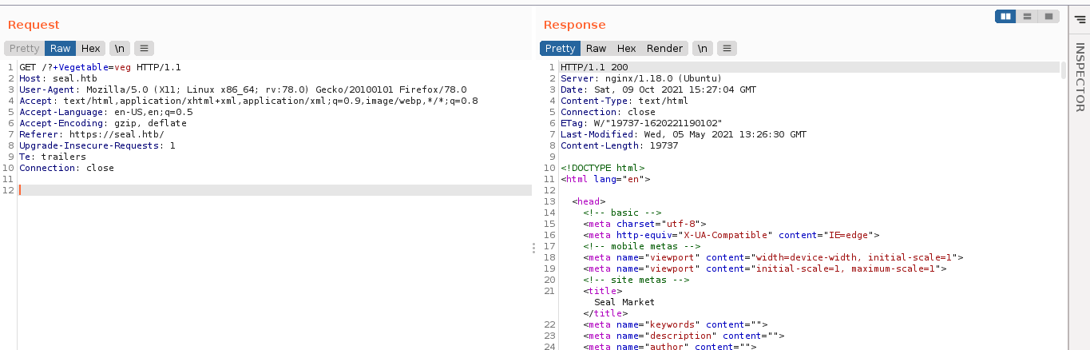This screenshot has height=350, width=1090.
Task: Click the Response pane vertical scrollbar
Action: tap(1063, 70)
